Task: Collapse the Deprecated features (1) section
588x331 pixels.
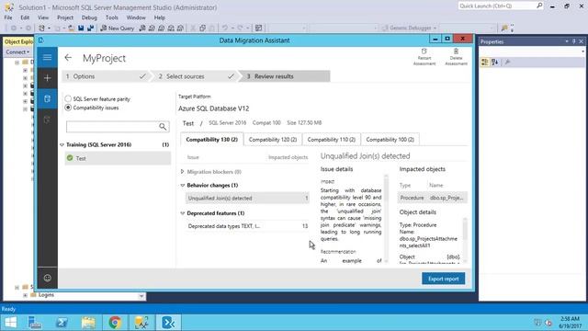Action: click(x=183, y=213)
